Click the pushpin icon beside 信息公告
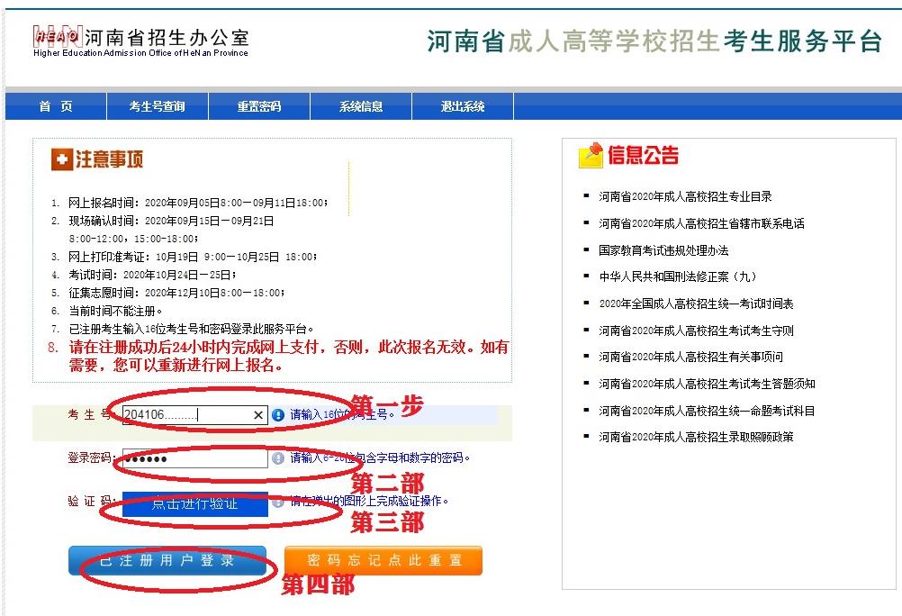 pyautogui.click(x=591, y=156)
